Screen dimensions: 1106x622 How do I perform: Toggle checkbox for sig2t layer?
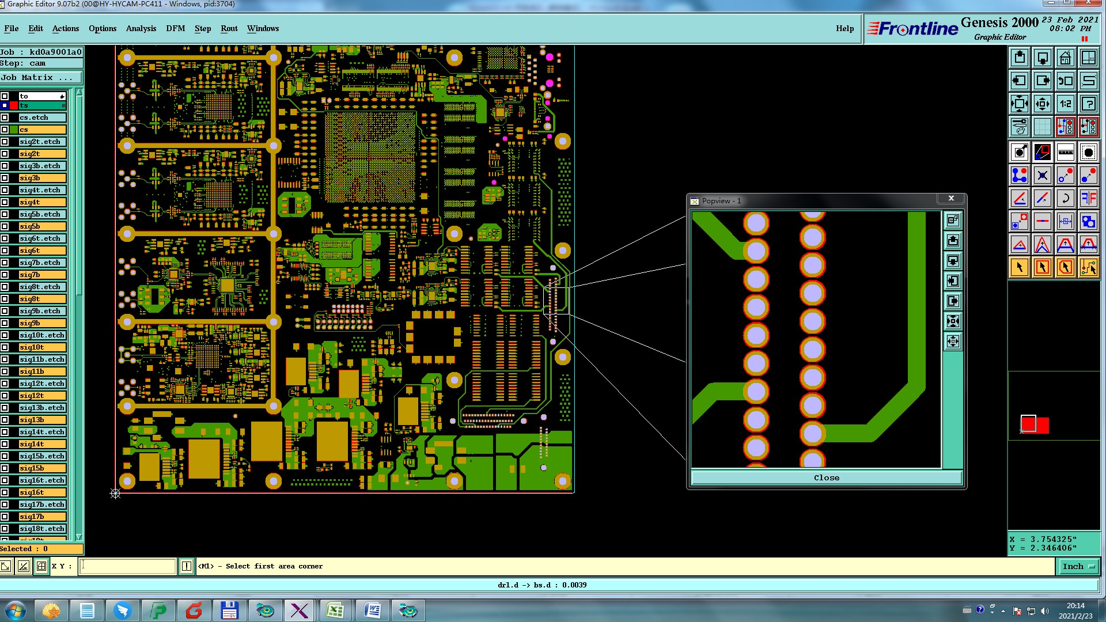(x=5, y=154)
